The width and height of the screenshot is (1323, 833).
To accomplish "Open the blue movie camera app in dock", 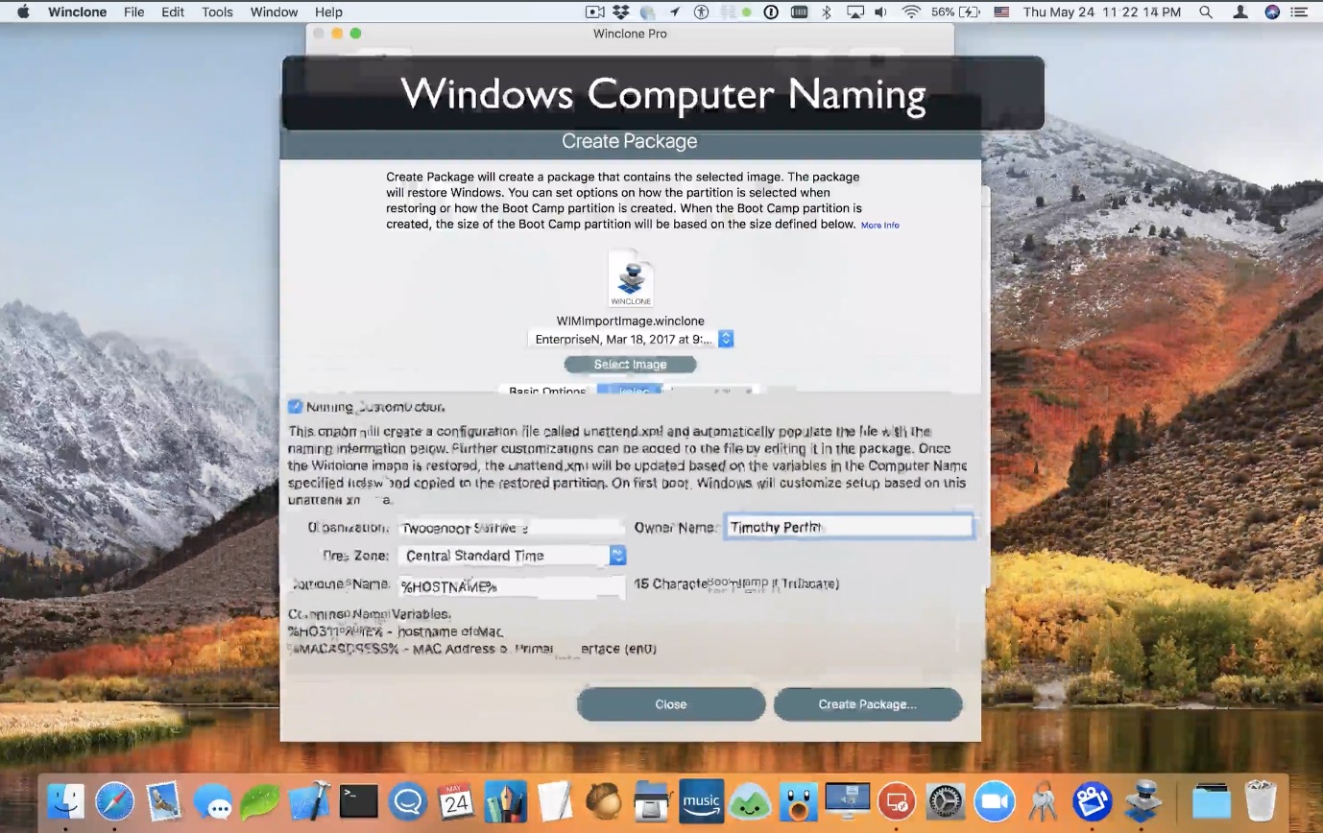I will pos(1093,800).
